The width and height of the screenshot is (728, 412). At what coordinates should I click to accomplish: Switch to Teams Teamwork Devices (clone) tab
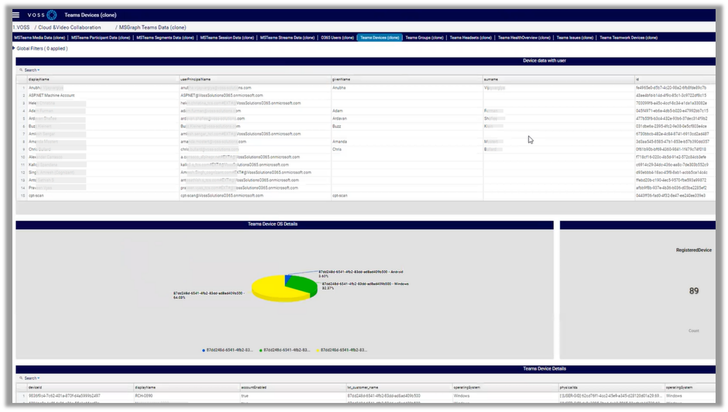[628, 38]
